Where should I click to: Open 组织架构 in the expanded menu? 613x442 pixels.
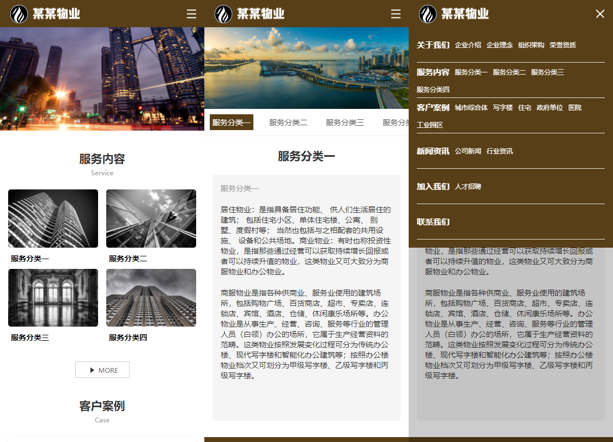point(531,45)
